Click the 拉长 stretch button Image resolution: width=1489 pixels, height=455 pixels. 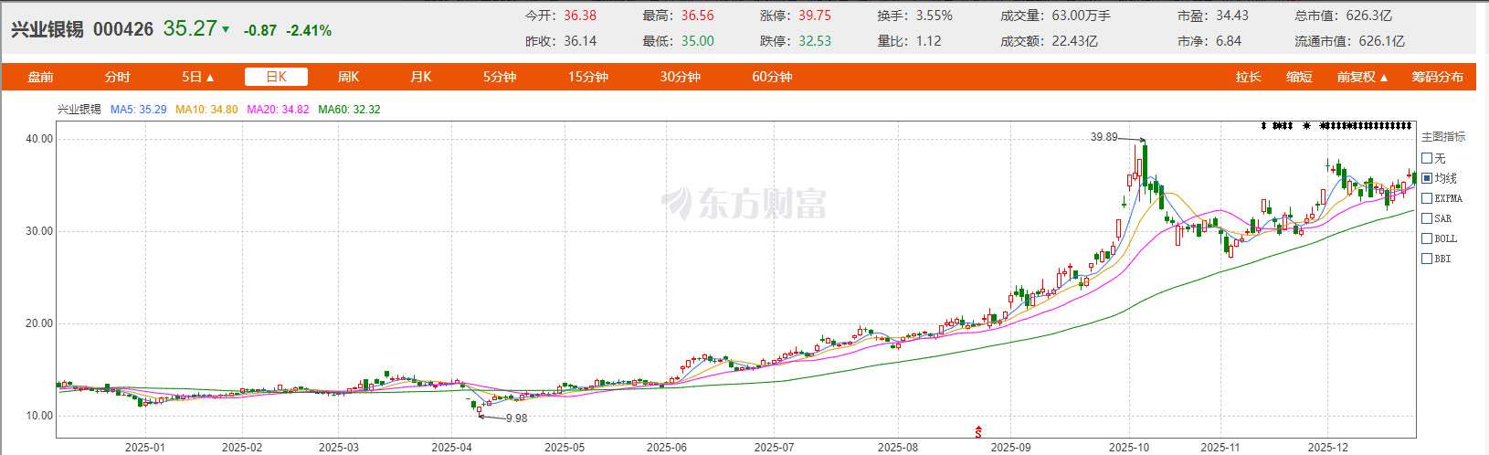click(1248, 77)
